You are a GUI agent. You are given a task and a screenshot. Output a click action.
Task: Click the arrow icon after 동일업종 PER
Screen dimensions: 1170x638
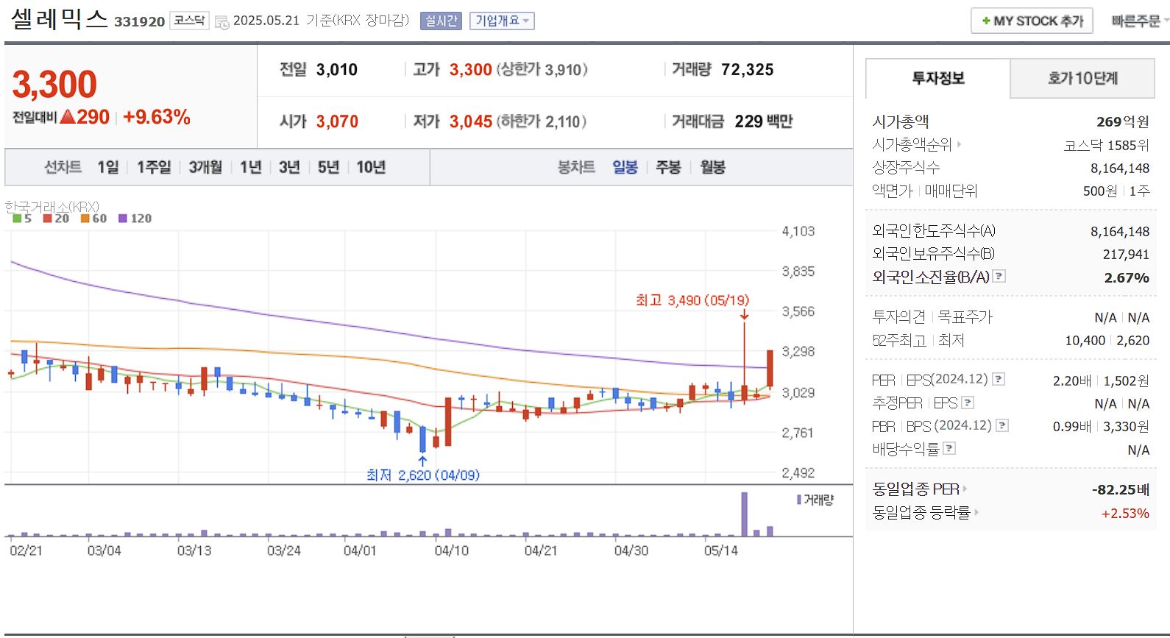pos(965,489)
